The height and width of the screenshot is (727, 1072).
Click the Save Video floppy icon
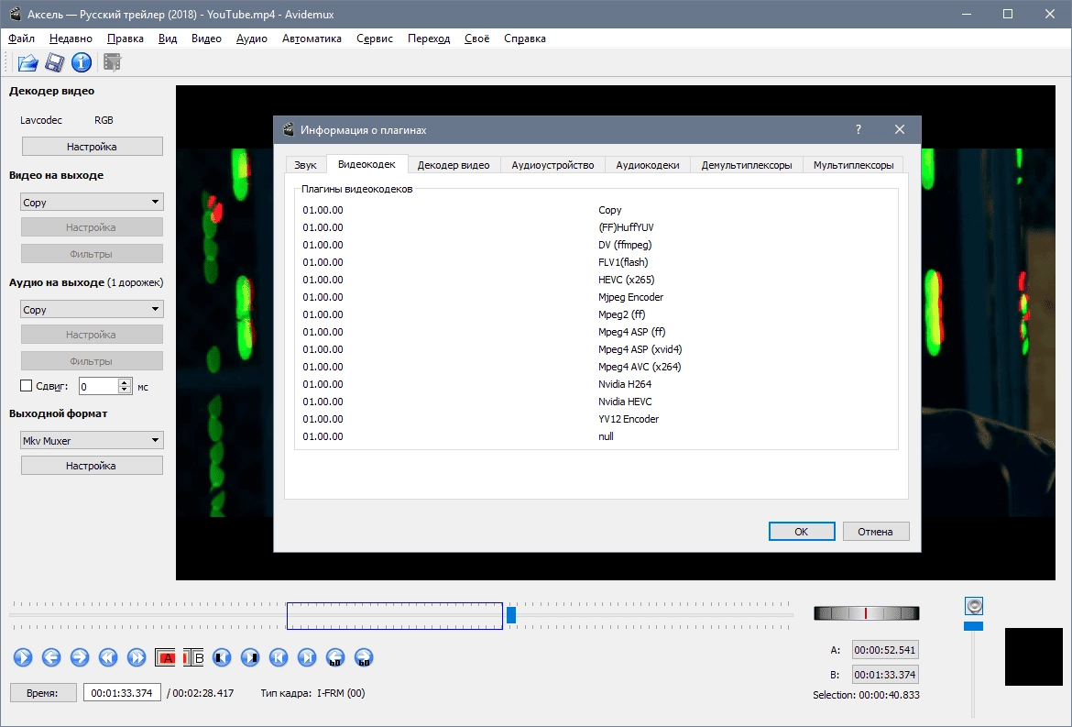click(x=54, y=63)
